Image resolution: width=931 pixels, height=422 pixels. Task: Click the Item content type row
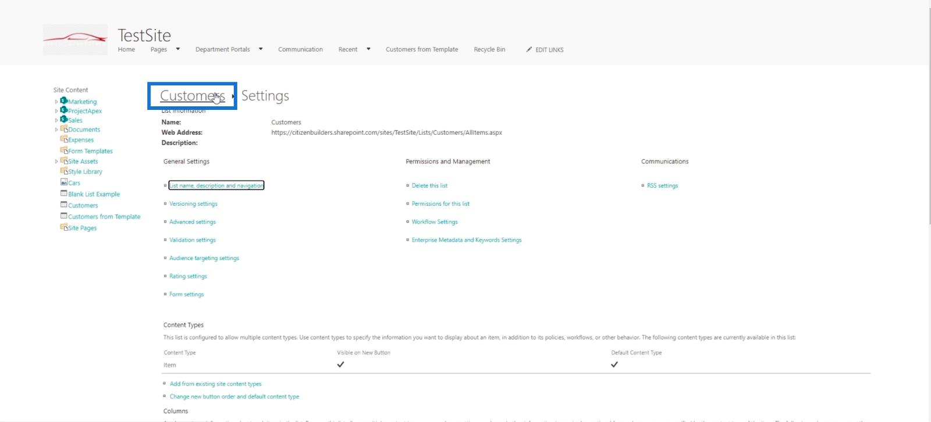[517, 365]
